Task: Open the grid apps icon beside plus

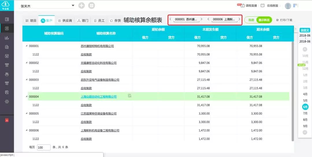Action: [x=92, y=5]
